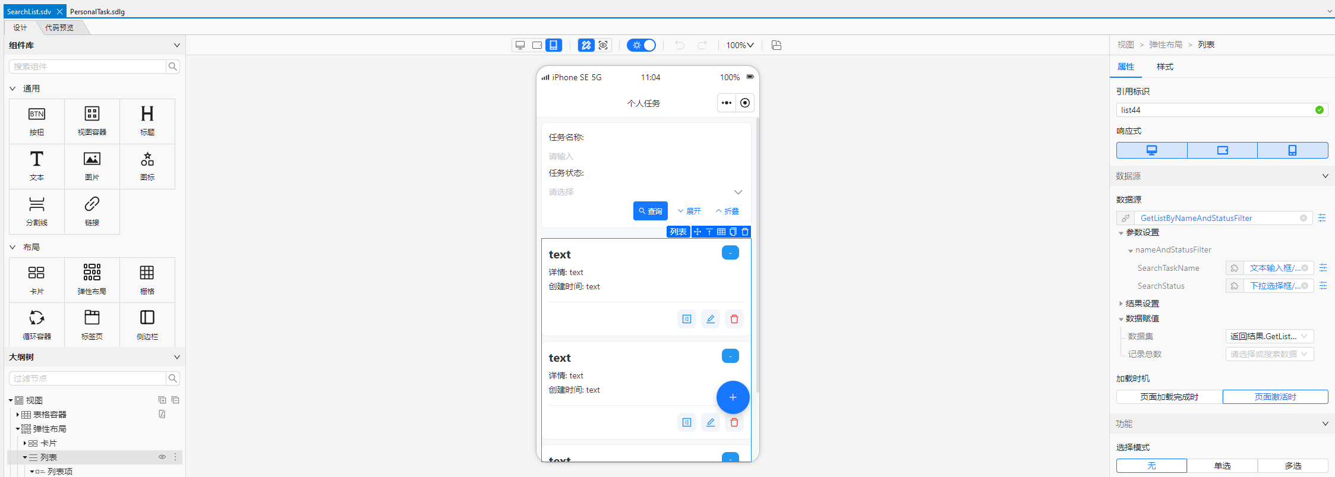Image resolution: width=1335 pixels, height=477 pixels.
Task: Collapse the 组件库 panel
Action: tap(176, 45)
